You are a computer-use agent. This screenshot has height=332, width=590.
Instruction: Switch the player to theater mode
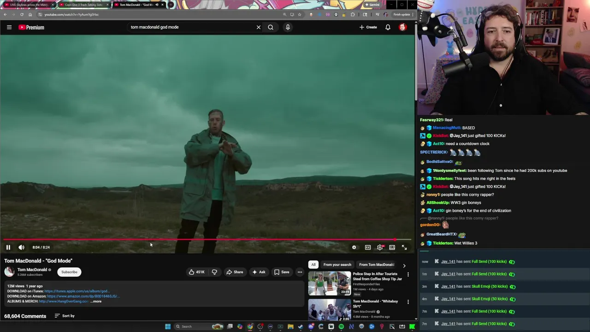[392, 247]
